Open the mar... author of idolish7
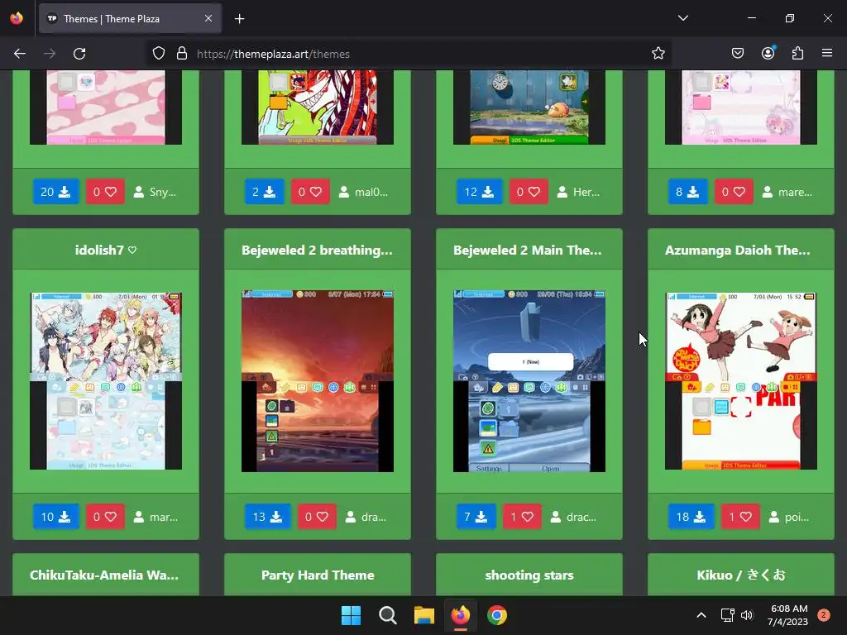The image size is (847, 635). pos(156,517)
